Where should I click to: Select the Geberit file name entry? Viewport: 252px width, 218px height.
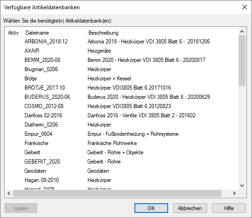pyautogui.click(x=32, y=152)
